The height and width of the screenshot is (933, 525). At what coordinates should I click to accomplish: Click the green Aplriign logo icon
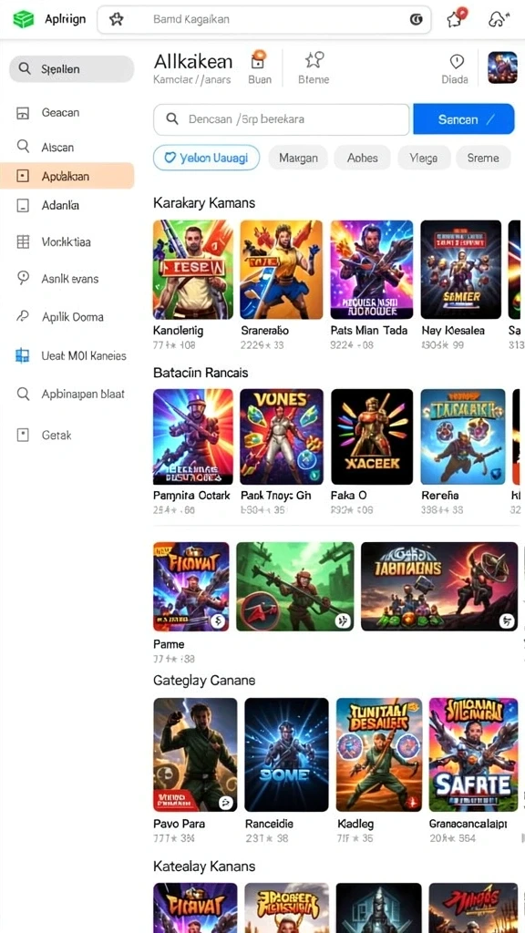point(24,19)
